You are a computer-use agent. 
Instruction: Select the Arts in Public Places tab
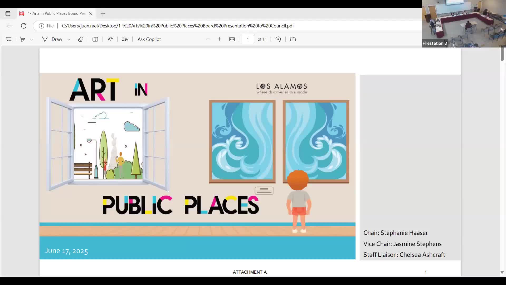56,13
